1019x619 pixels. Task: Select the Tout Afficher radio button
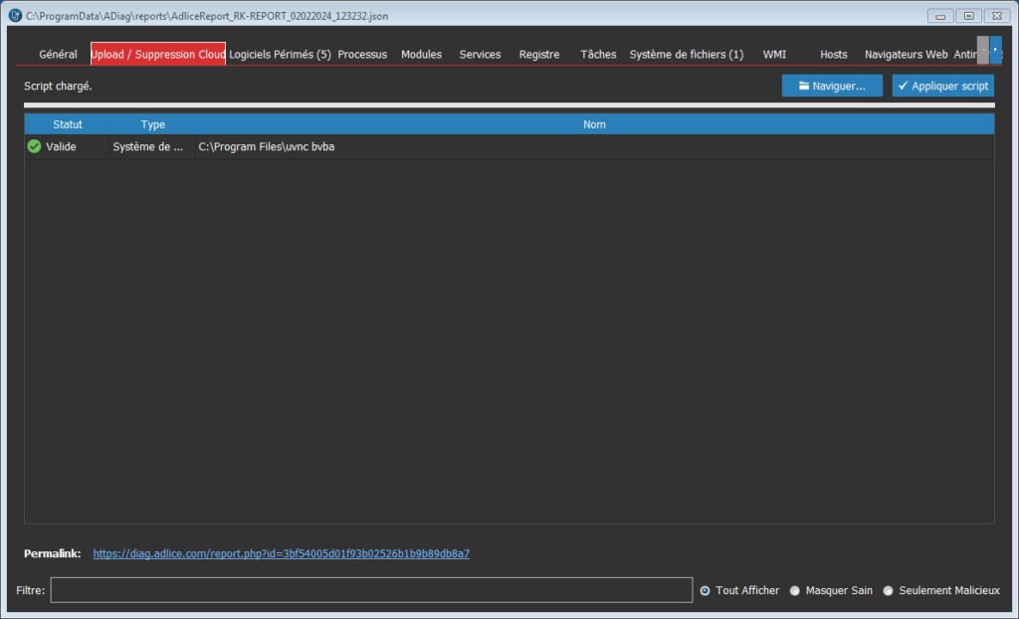[x=705, y=590]
